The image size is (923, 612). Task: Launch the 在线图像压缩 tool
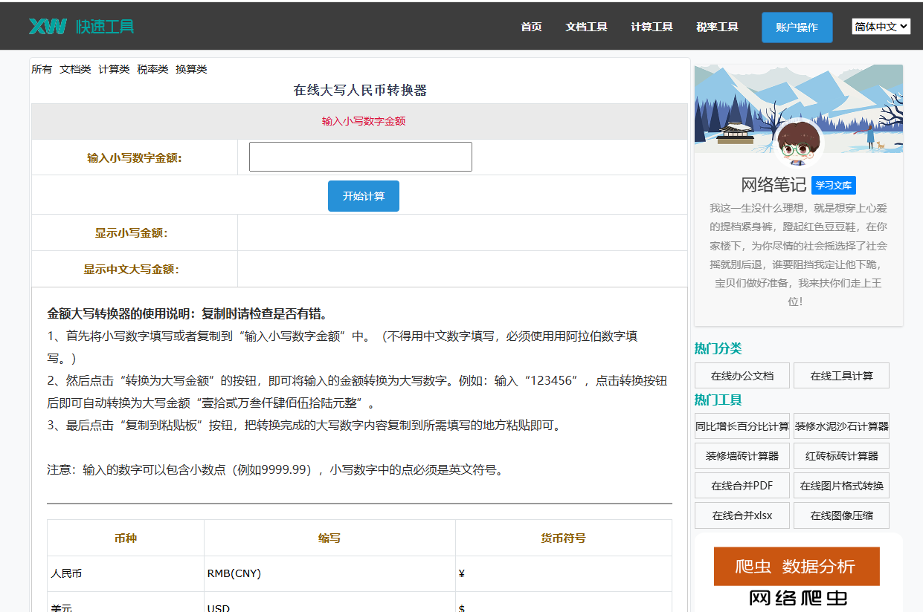(x=841, y=515)
